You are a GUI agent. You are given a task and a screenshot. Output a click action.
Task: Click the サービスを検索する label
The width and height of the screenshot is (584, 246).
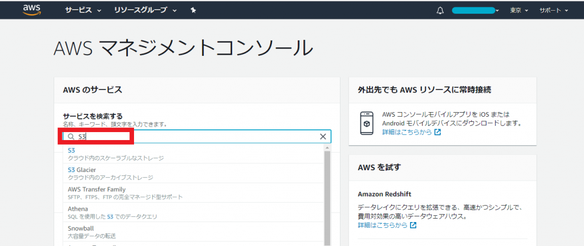[93, 116]
